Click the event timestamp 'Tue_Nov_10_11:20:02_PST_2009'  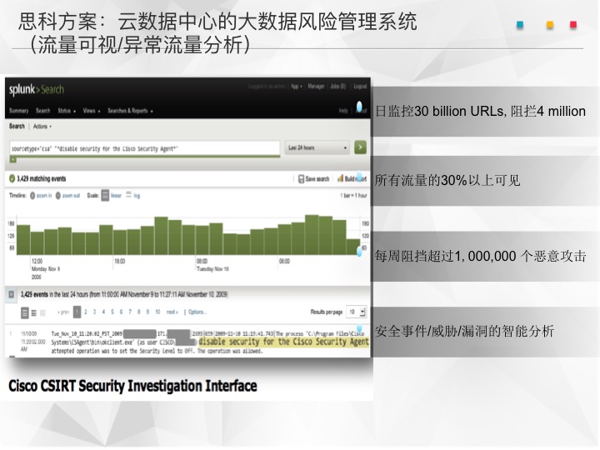pos(87,333)
